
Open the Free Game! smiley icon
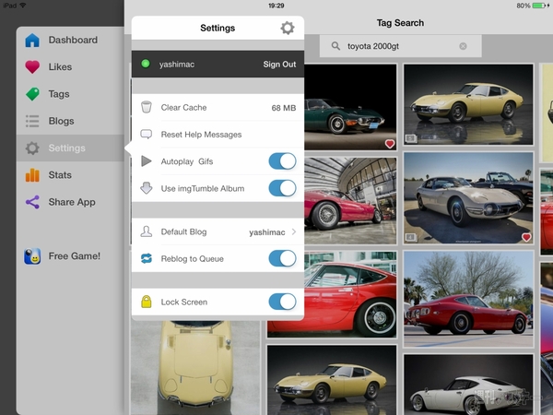32,256
